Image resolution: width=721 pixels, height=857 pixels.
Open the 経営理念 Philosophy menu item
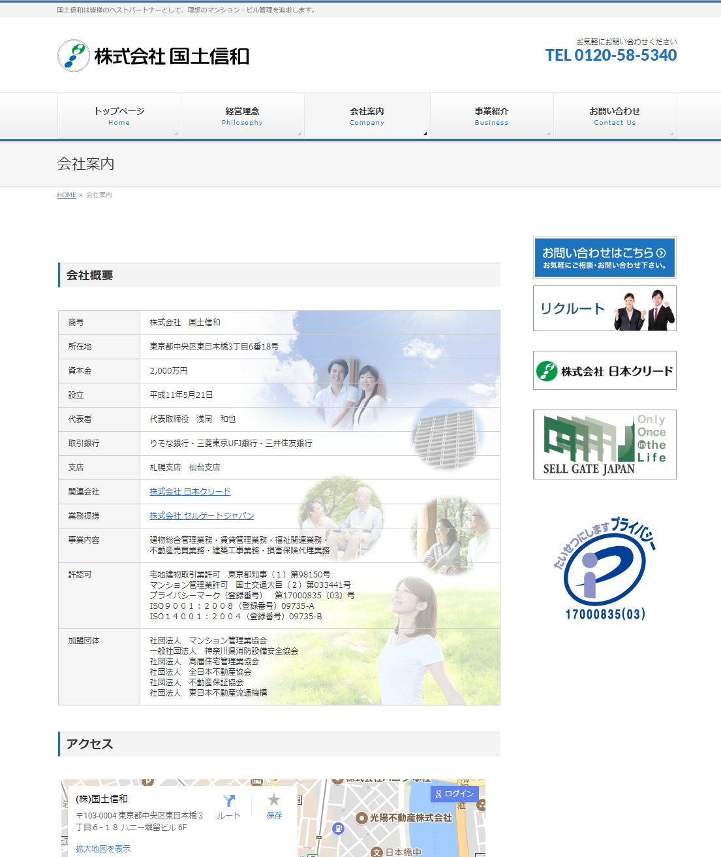pos(243,116)
